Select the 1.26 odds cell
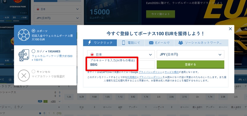 click(x=69, y=97)
